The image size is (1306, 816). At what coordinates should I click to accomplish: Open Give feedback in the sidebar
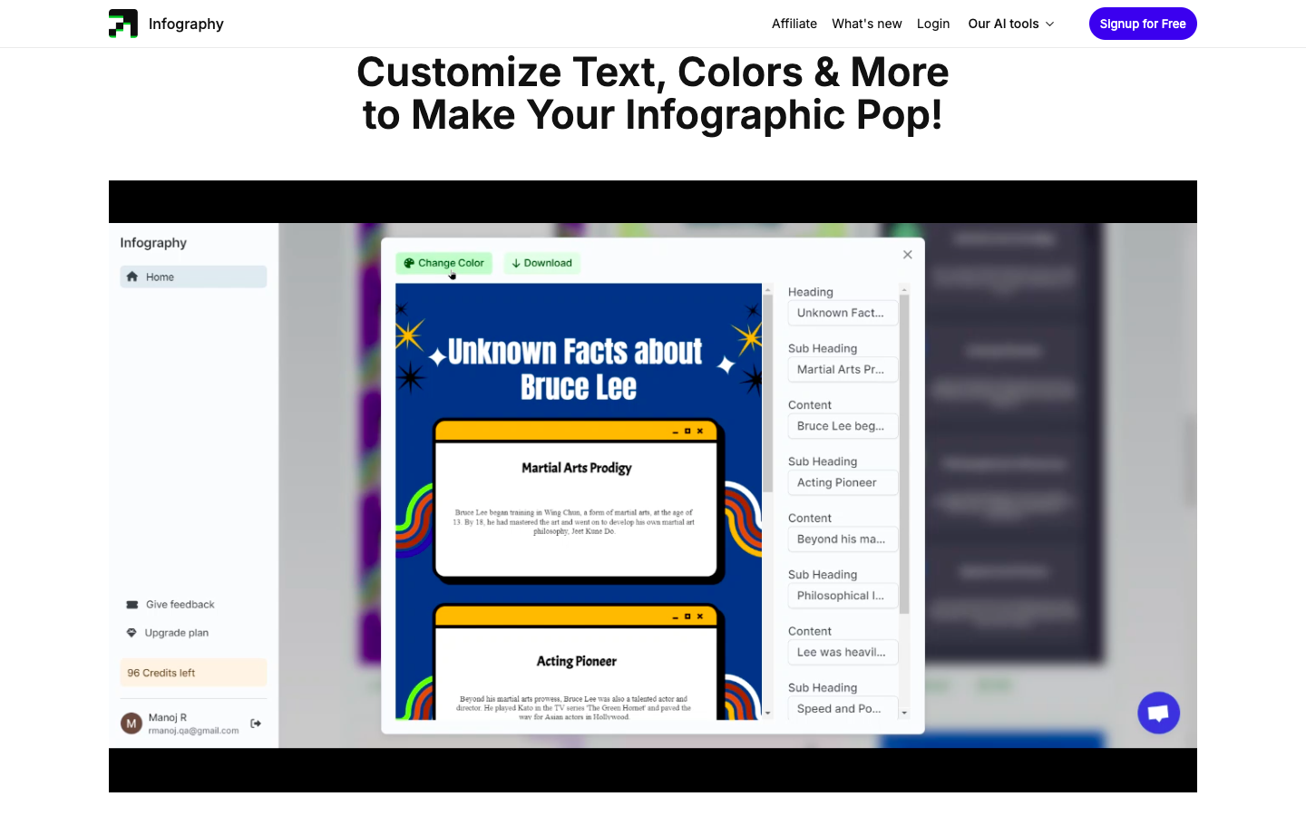point(171,605)
